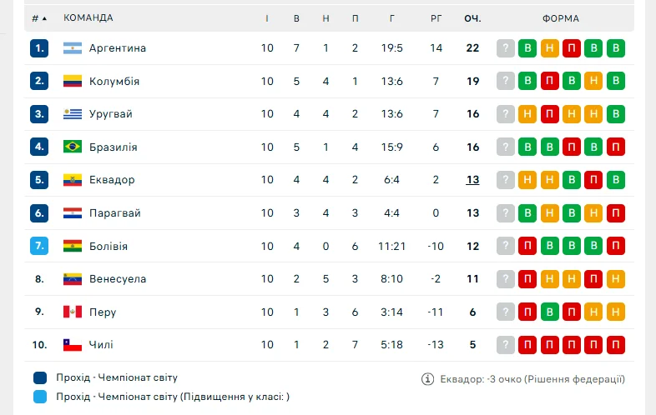Sort standings by ОЧ. points column
Screen dimensions: 656x415
[x=472, y=17]
